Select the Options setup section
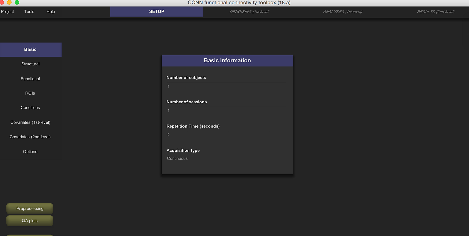This screenshot has height=236, width=469. point(30,152)
